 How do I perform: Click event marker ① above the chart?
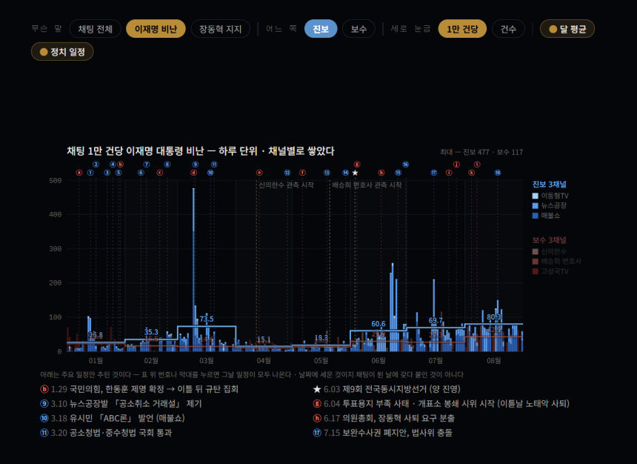90,173
